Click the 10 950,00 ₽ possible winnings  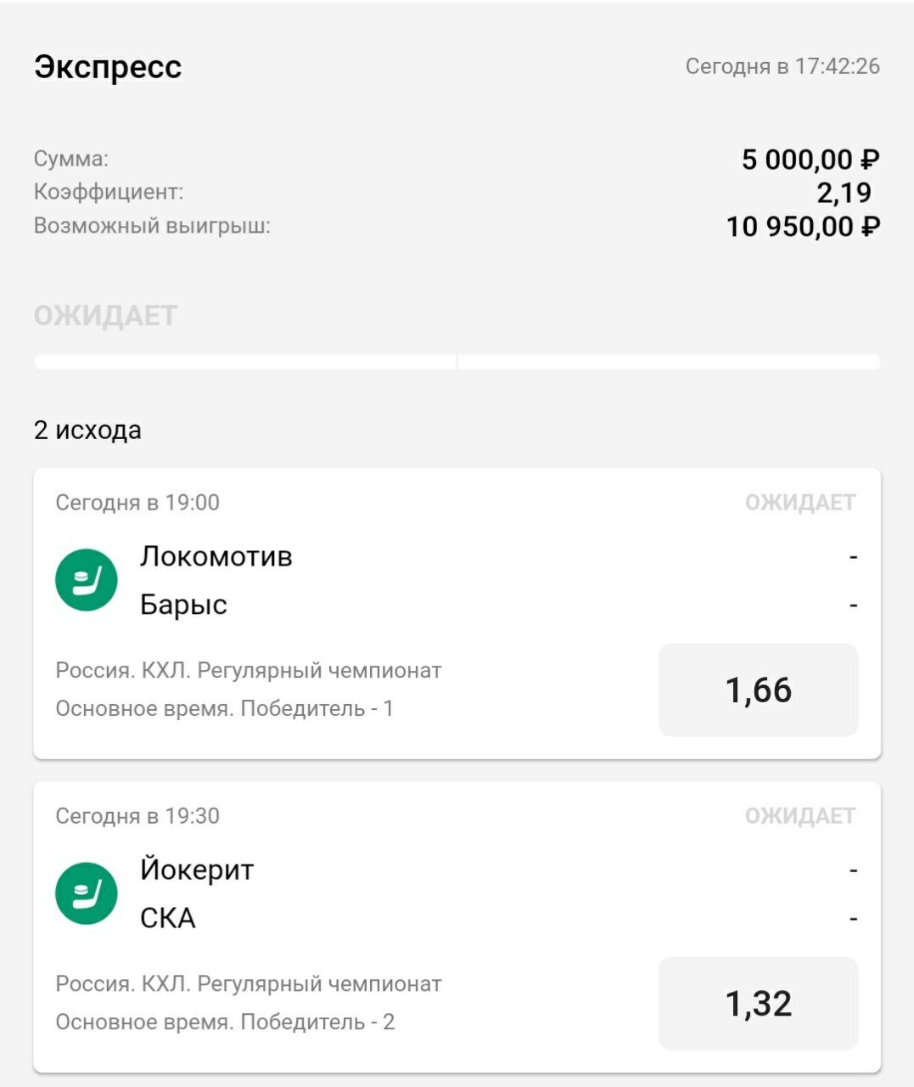[803, 227]
